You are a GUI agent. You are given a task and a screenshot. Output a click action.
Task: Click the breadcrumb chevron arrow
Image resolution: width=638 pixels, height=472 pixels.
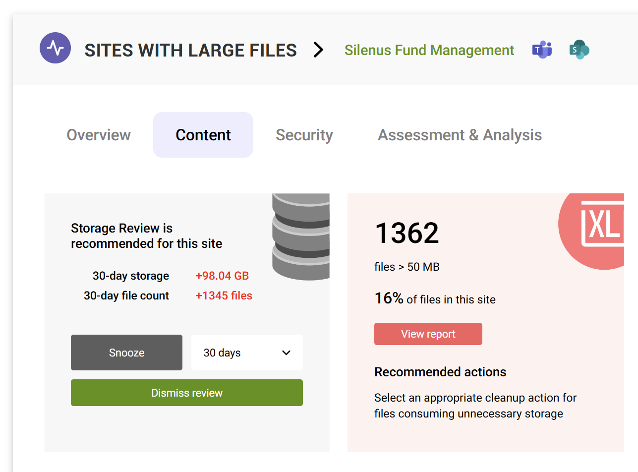(x=319, y=50)
